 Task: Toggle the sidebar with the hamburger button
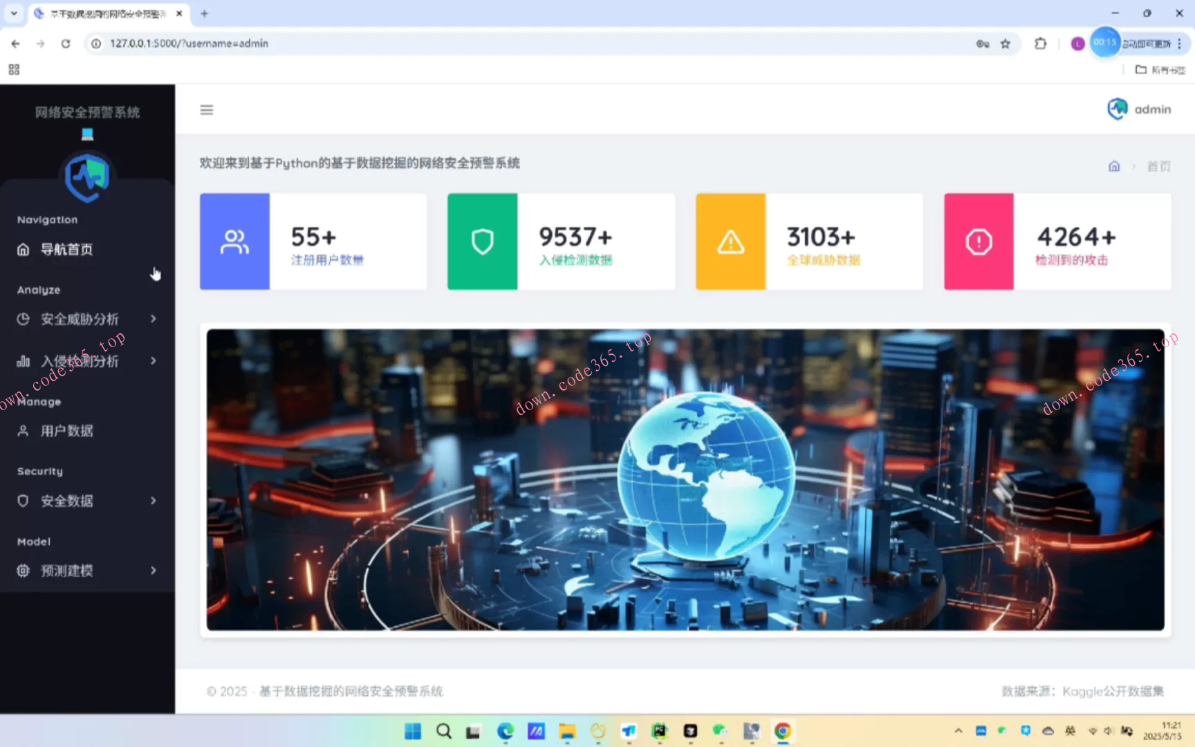206,109
